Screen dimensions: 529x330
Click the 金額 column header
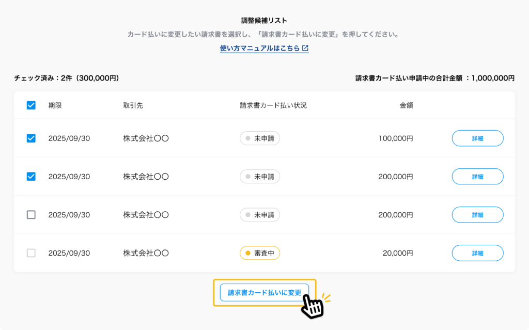(406, 105)
